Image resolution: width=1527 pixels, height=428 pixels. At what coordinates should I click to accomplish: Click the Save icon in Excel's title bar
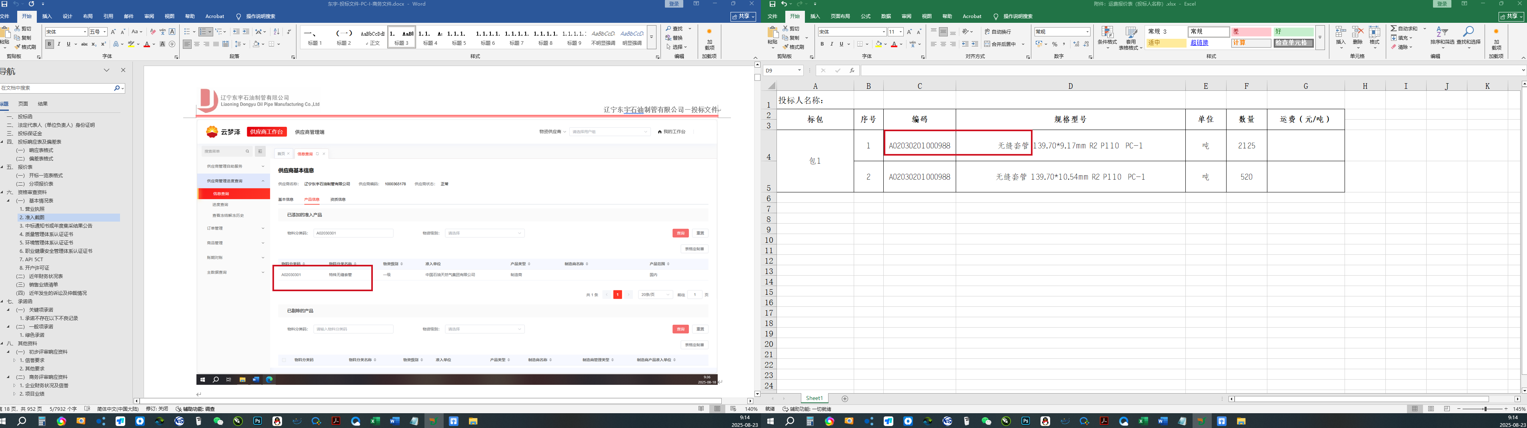[773, 4]
